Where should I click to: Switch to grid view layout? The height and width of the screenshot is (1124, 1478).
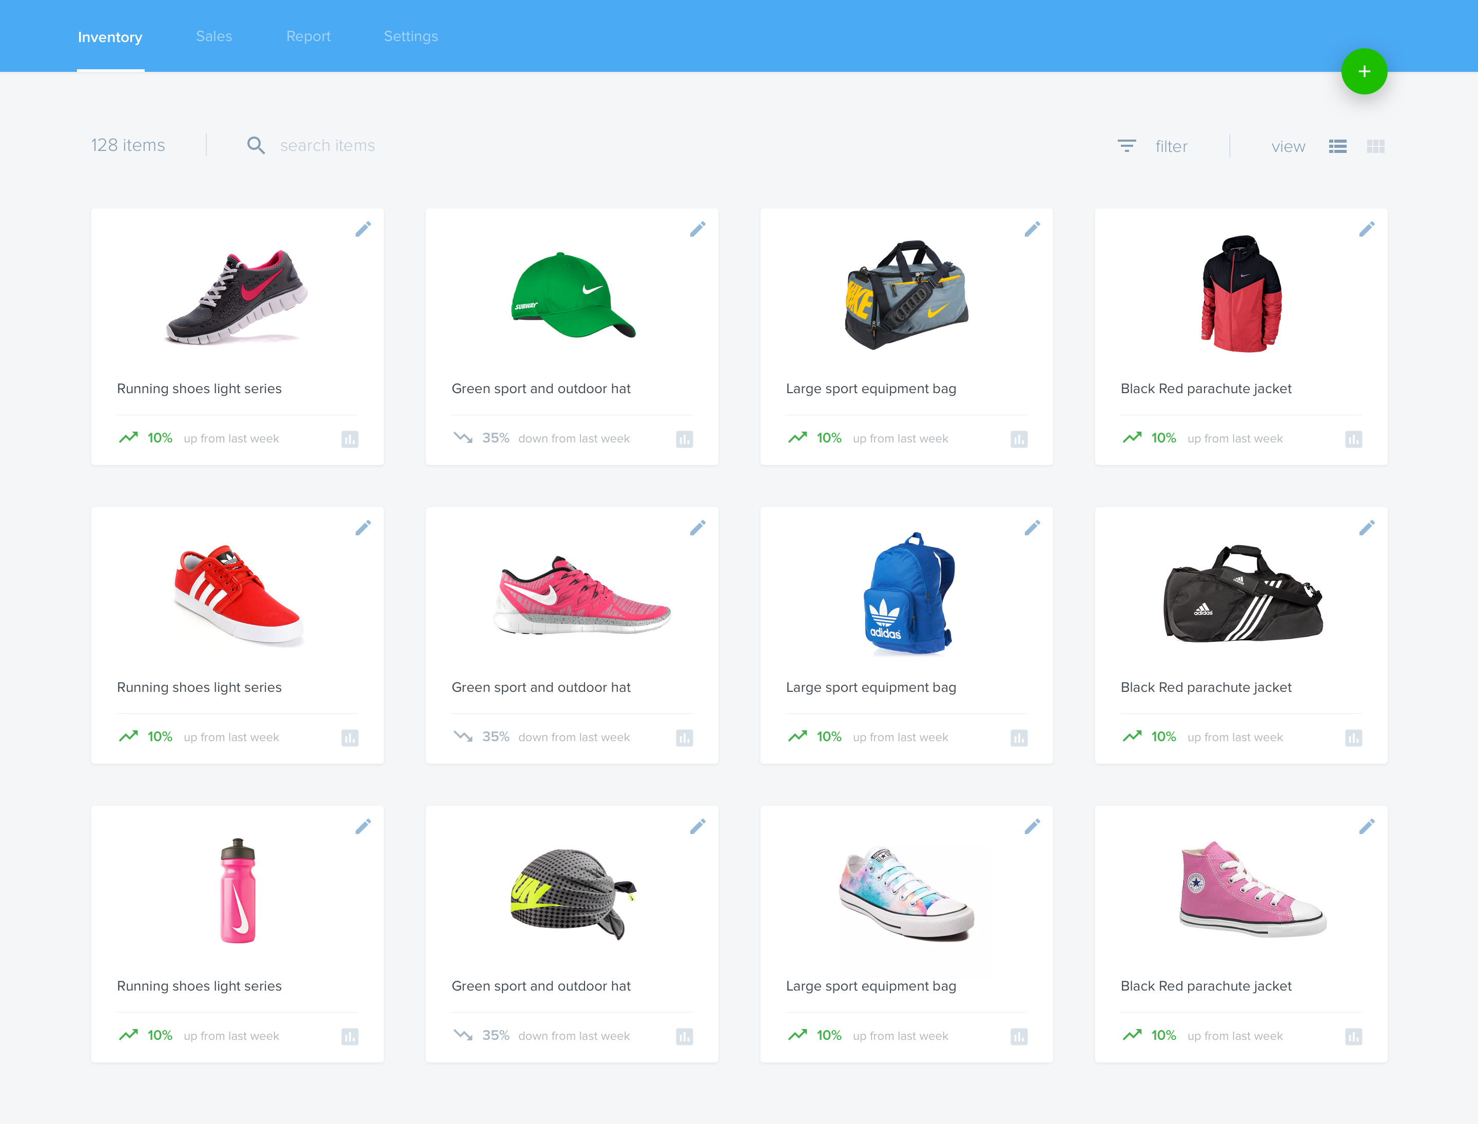click(x=1376, y=146)
